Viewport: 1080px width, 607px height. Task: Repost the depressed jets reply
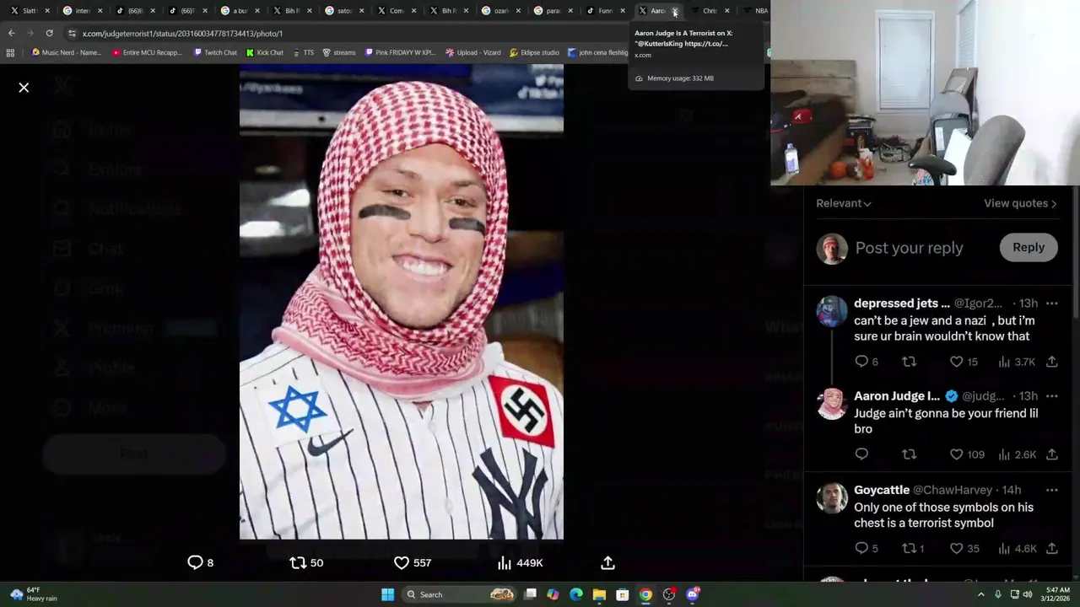click(909, 362)
